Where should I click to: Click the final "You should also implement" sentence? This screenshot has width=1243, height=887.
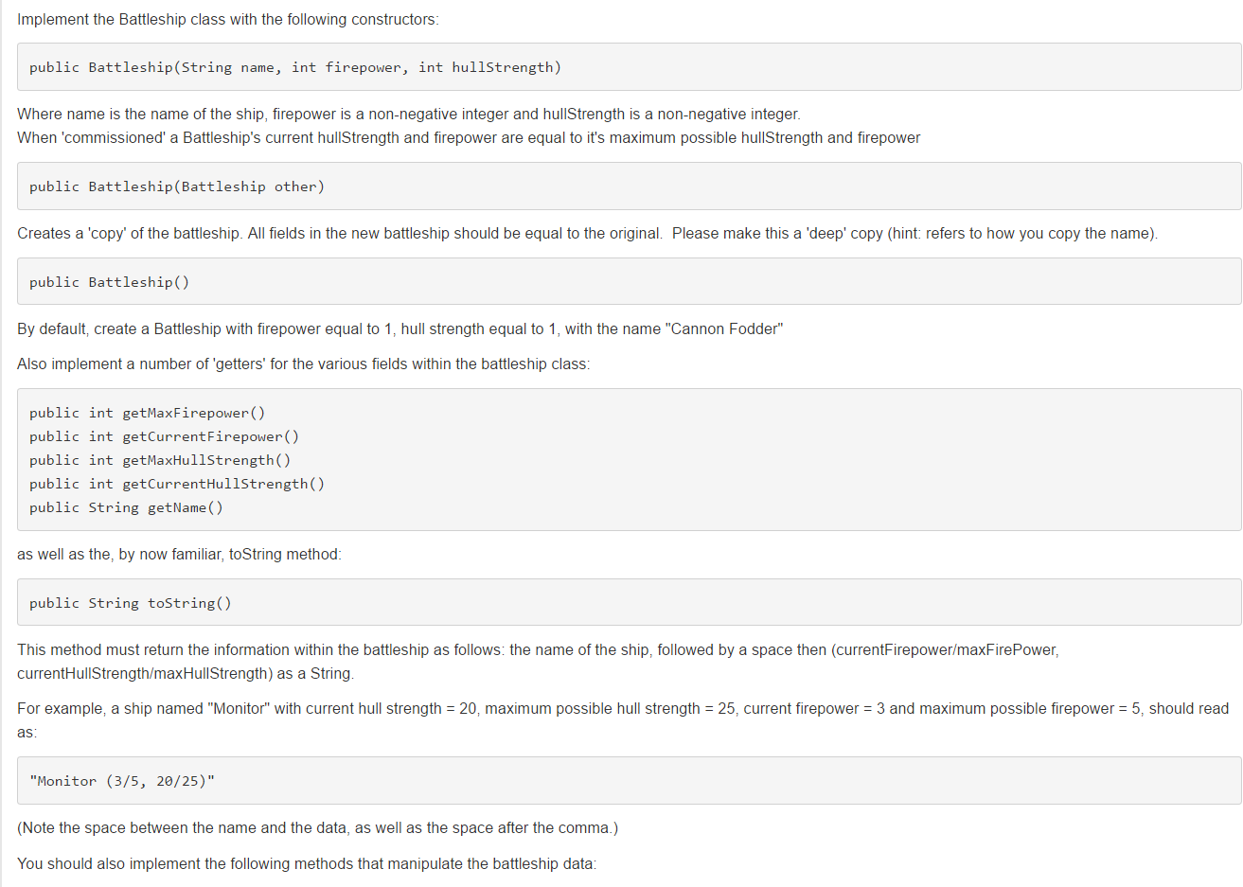[x=307, y=864]
